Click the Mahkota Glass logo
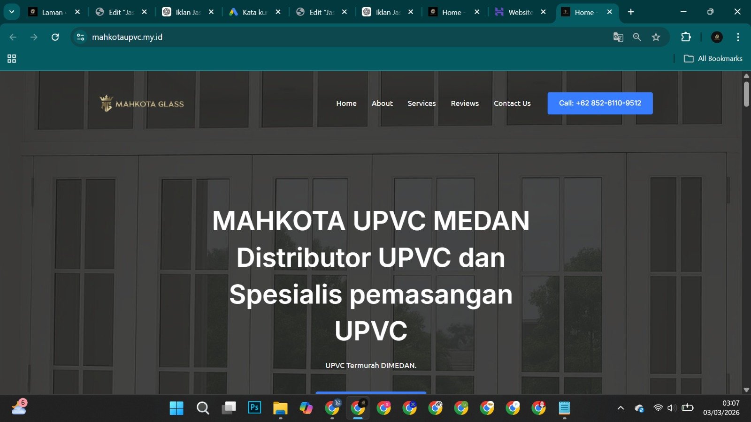Screen dimensions: 751x422 (x=142, y=104)
